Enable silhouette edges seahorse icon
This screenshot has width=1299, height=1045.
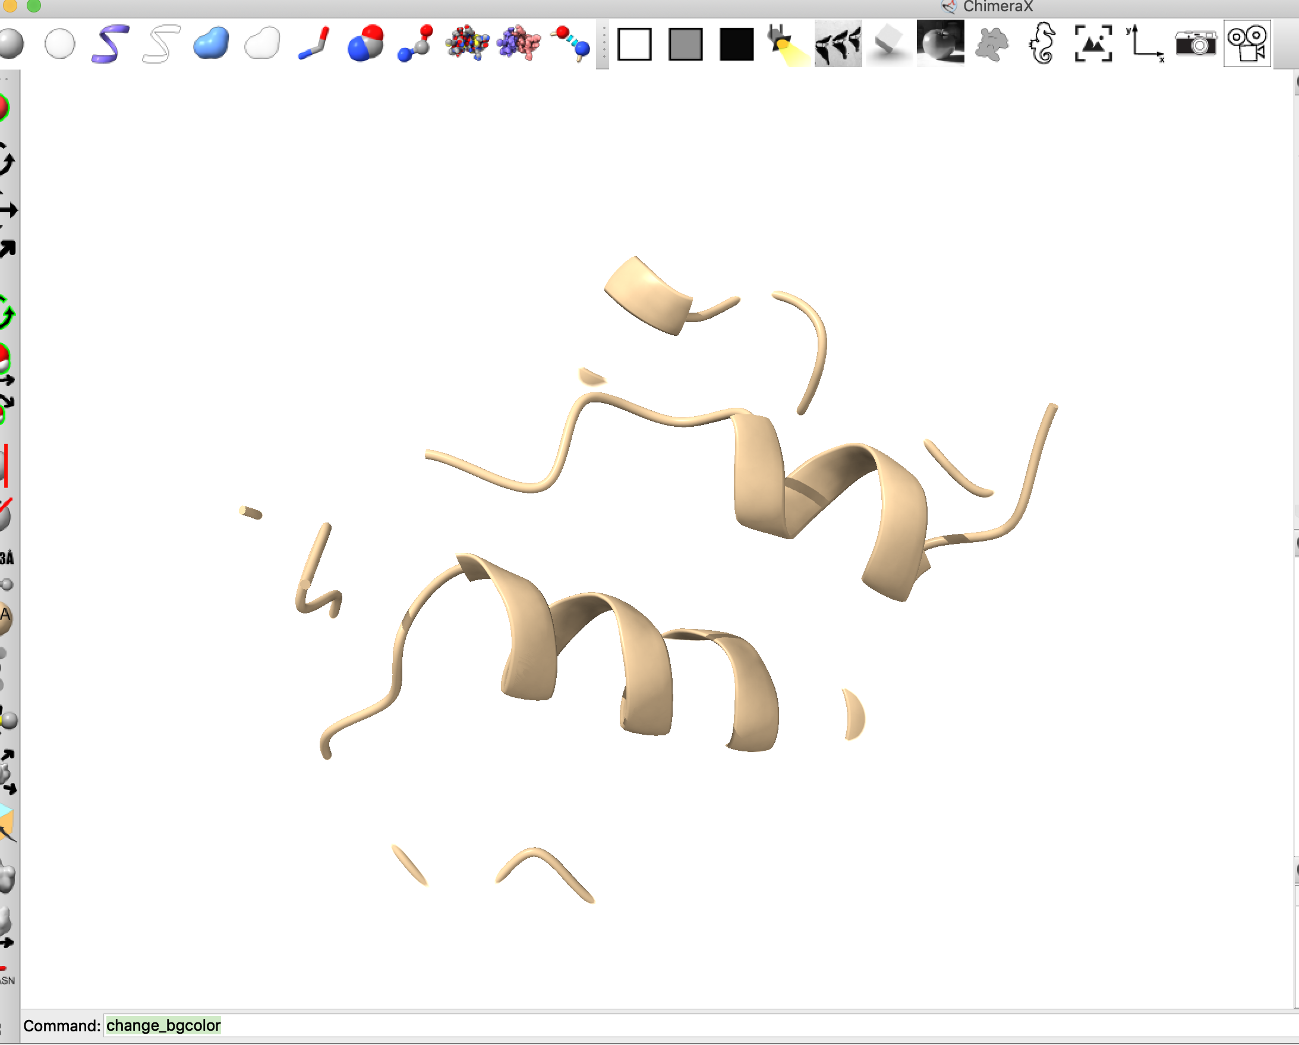1042,43
